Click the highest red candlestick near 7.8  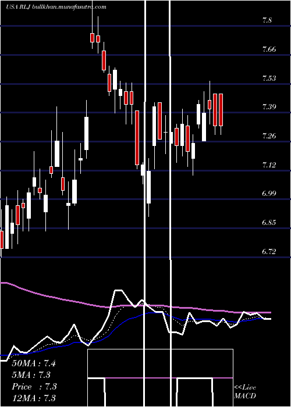pos(92,38)
